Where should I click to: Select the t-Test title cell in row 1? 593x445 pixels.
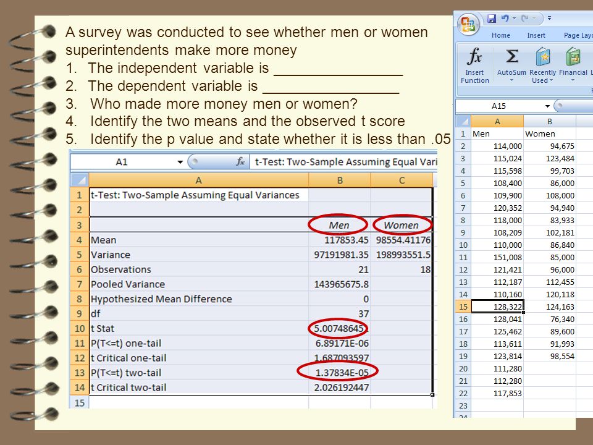pos(198,195)
